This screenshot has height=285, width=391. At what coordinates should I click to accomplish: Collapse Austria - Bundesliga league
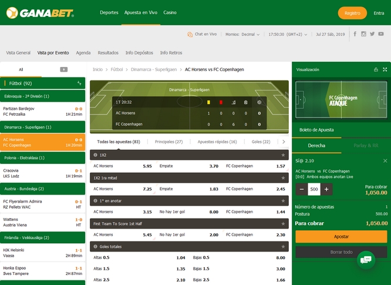pos(43,189)
